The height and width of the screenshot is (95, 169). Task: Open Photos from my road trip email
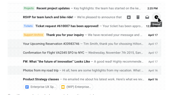tap(84, 71)
